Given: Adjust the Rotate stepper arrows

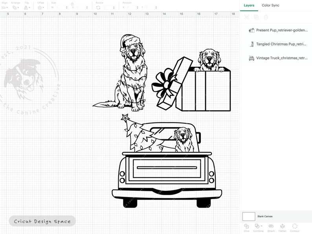Looking at the screenshot, I should (x=114, y=7).
